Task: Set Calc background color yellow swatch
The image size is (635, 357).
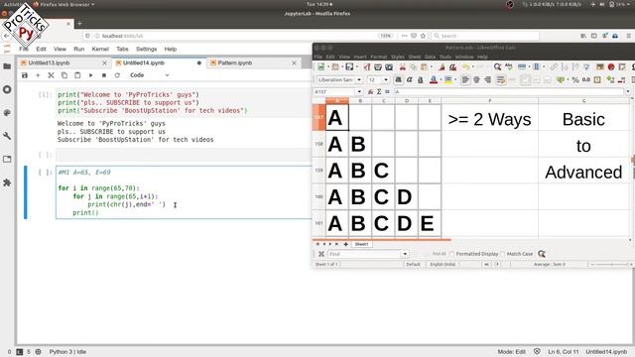Action: click(x=447, y=79)
